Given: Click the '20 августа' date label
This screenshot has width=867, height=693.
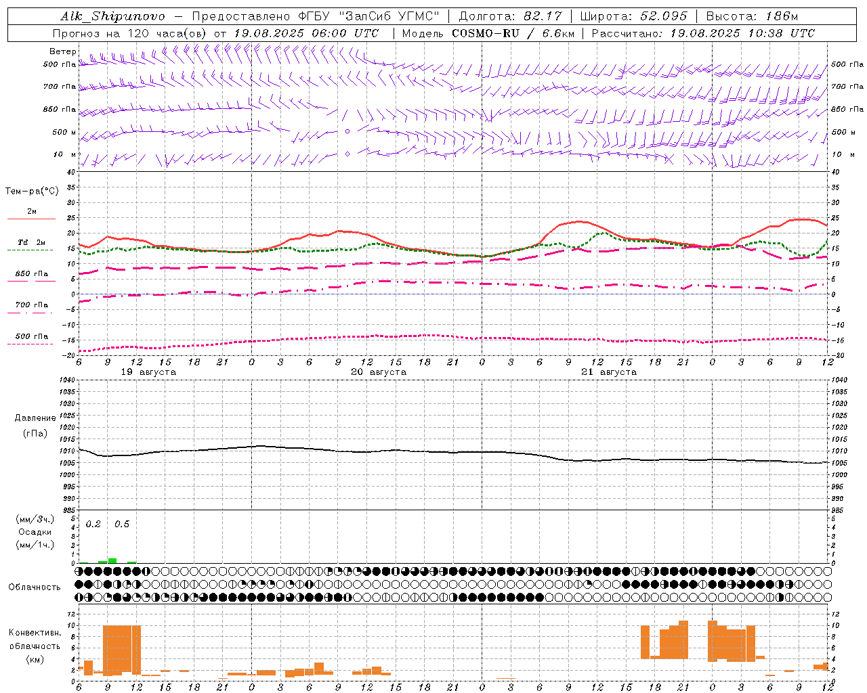Looking at the screenshot, I should pos(379,372).
